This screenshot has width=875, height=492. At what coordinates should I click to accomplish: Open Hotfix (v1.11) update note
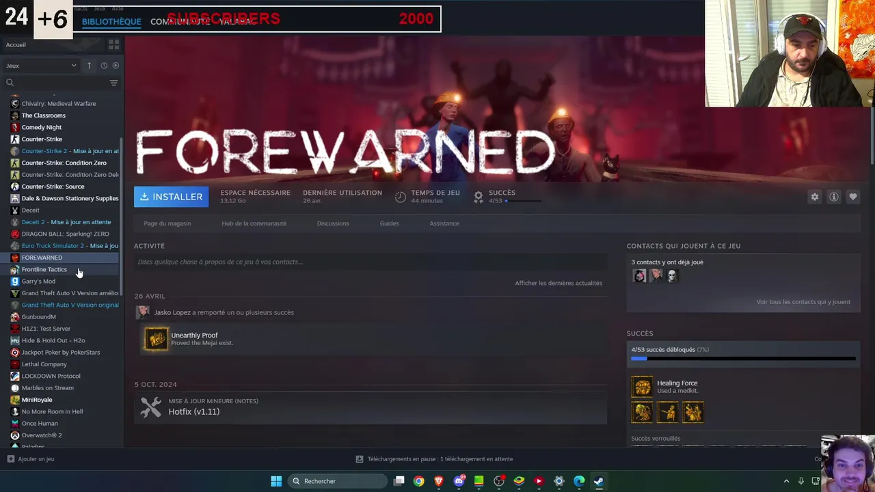coord(194,411)
